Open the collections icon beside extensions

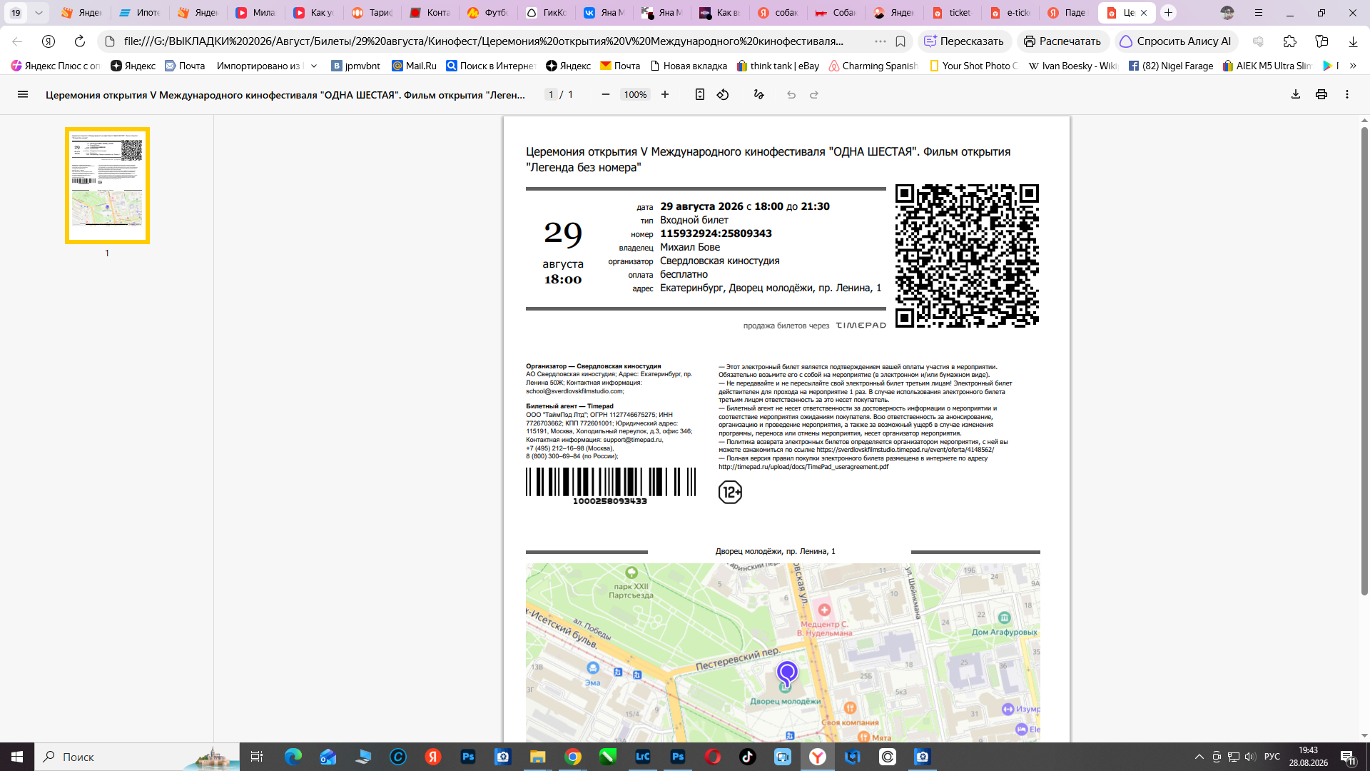[1321, 41]
